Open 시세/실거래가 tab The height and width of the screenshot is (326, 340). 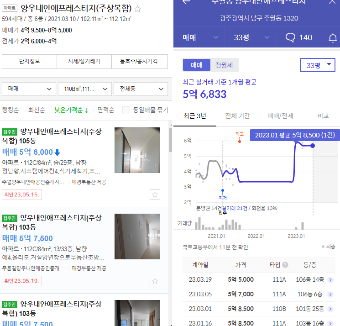[x=84, y=62]
